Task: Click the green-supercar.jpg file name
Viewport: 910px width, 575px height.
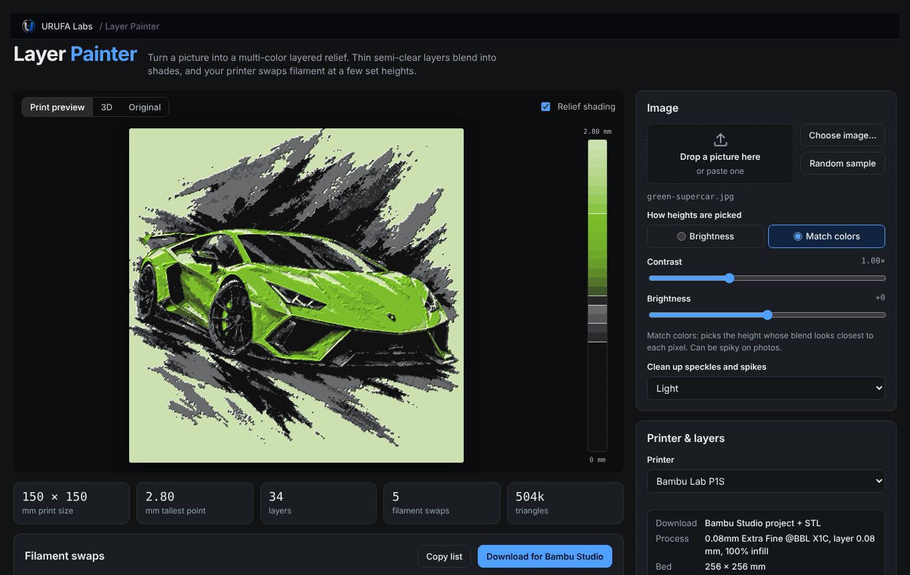Action: click(x=691, y=197)
